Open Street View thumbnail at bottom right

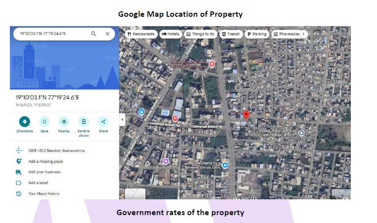pyautogui.click(x=341, y=194)
